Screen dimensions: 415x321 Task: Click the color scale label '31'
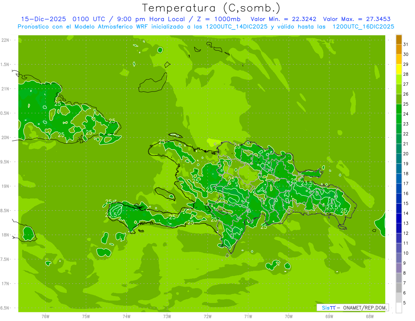(406, 44)
